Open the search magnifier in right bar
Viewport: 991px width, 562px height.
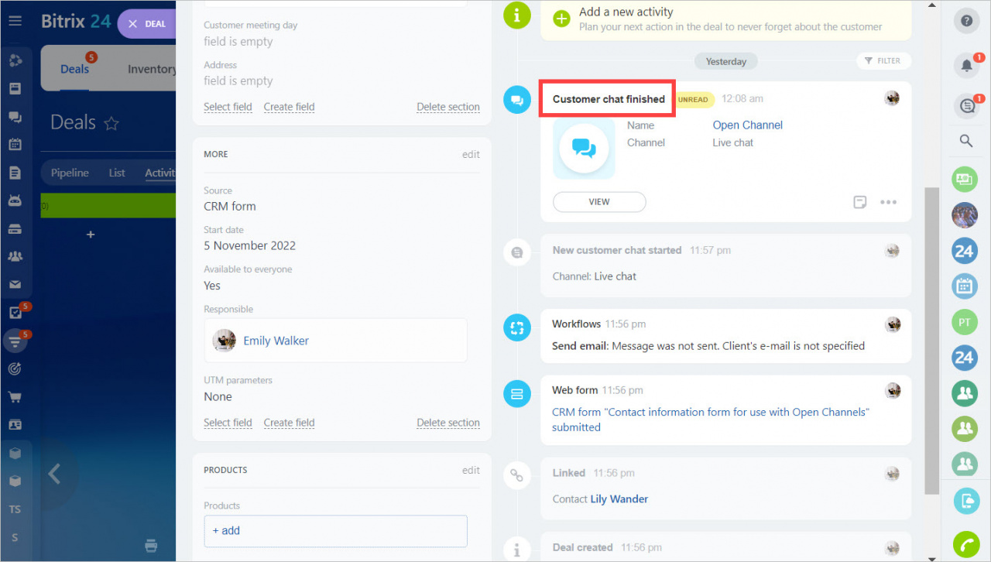click(x=966, y=141)
